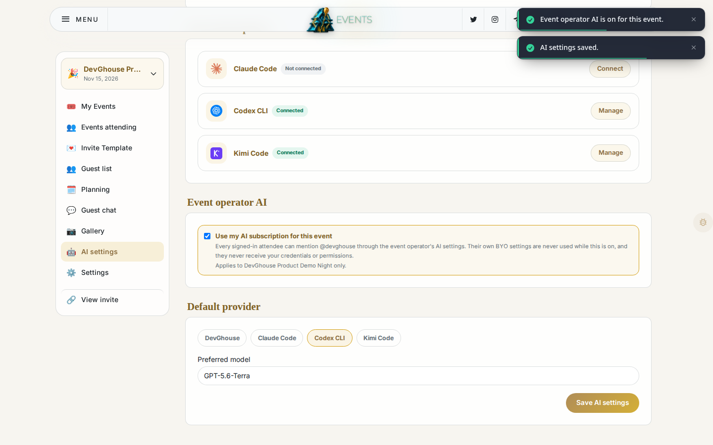This screenshot has width=713, height=445.
Task: Click the Preferred model input field
Action: [x=418, y=376]
